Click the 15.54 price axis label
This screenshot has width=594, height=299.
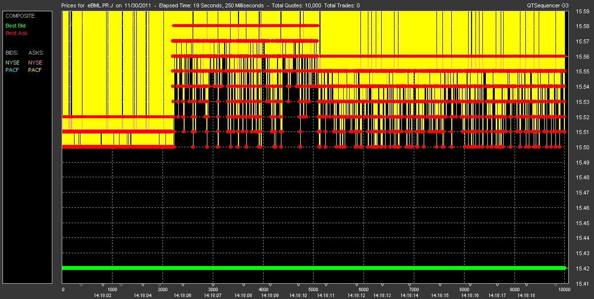[583, 87]
